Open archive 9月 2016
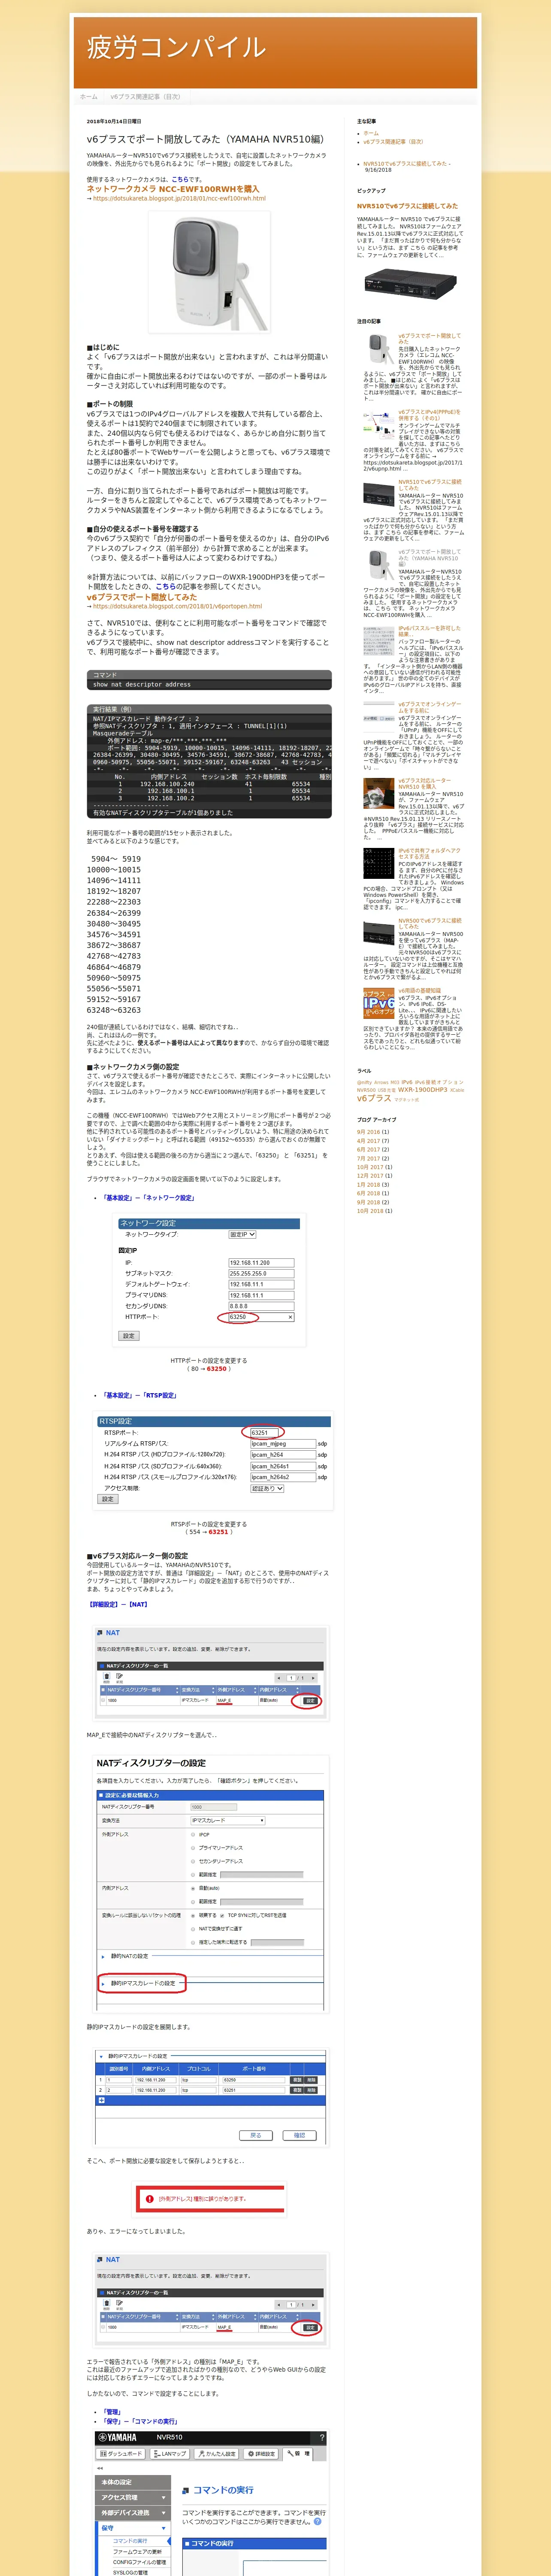 coord(368,1132)
